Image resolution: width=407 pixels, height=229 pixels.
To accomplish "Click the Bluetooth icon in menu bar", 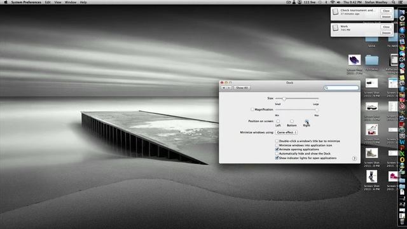I will 326,2.
